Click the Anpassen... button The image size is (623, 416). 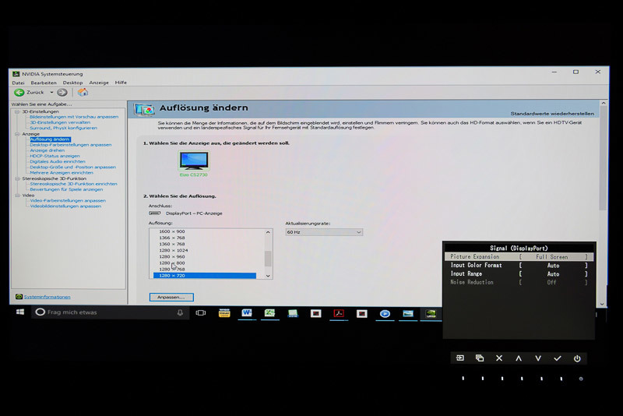(171, 298)
